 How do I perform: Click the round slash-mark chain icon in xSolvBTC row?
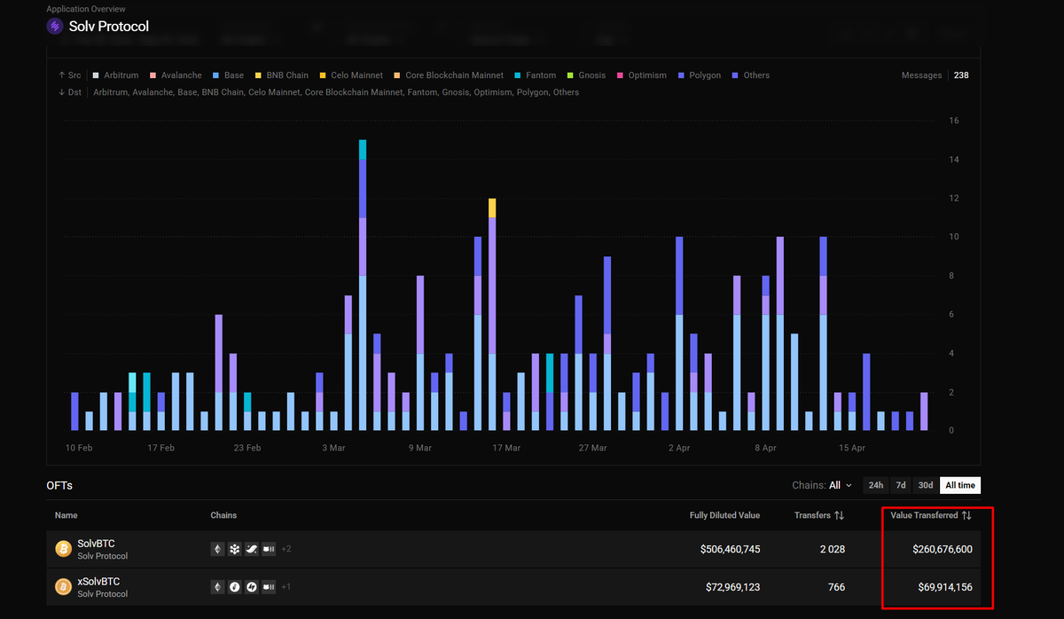pyautogui.click(x=234, y=587)
